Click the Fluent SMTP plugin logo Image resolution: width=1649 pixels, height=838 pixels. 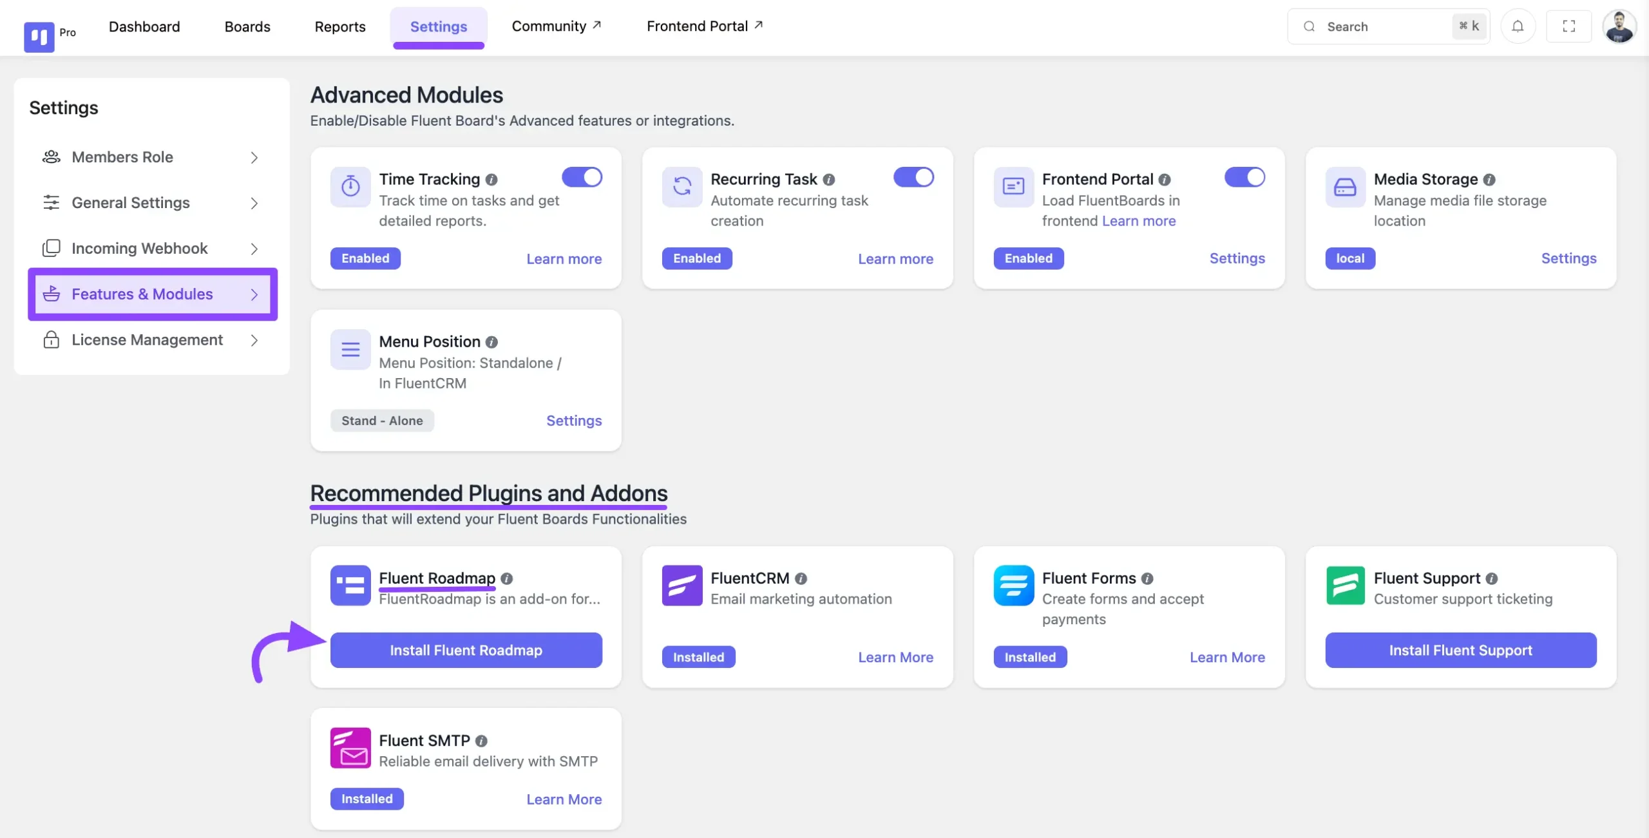click(350, 748)
